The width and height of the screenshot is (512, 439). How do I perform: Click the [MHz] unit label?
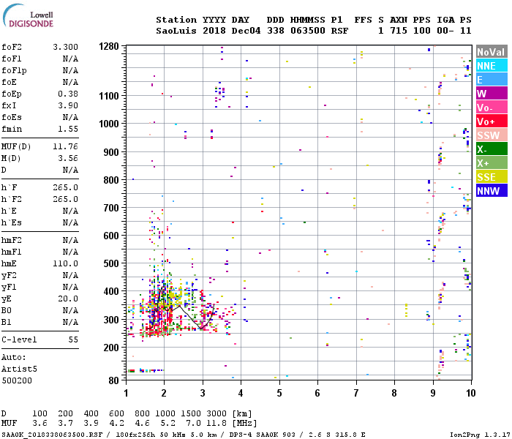coord(244,424)
